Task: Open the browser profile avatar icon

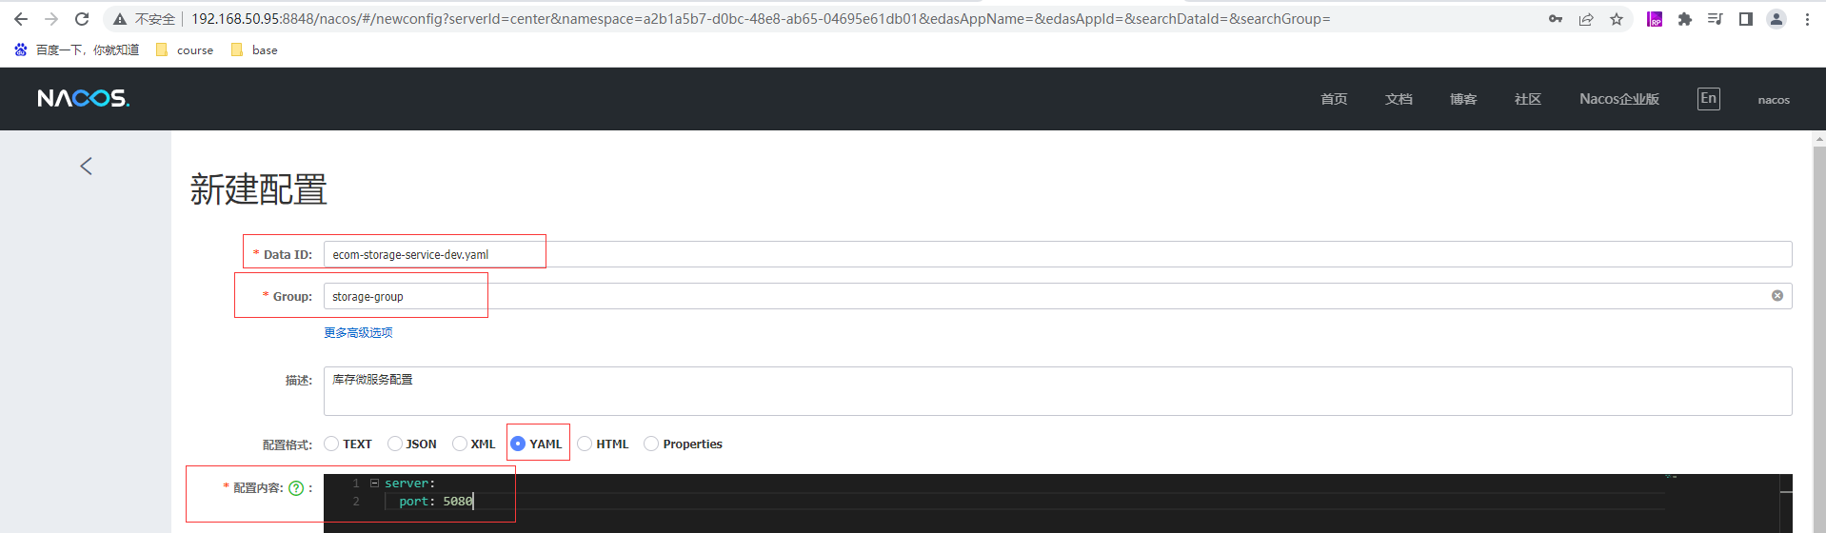Action: click(1776, 19)
